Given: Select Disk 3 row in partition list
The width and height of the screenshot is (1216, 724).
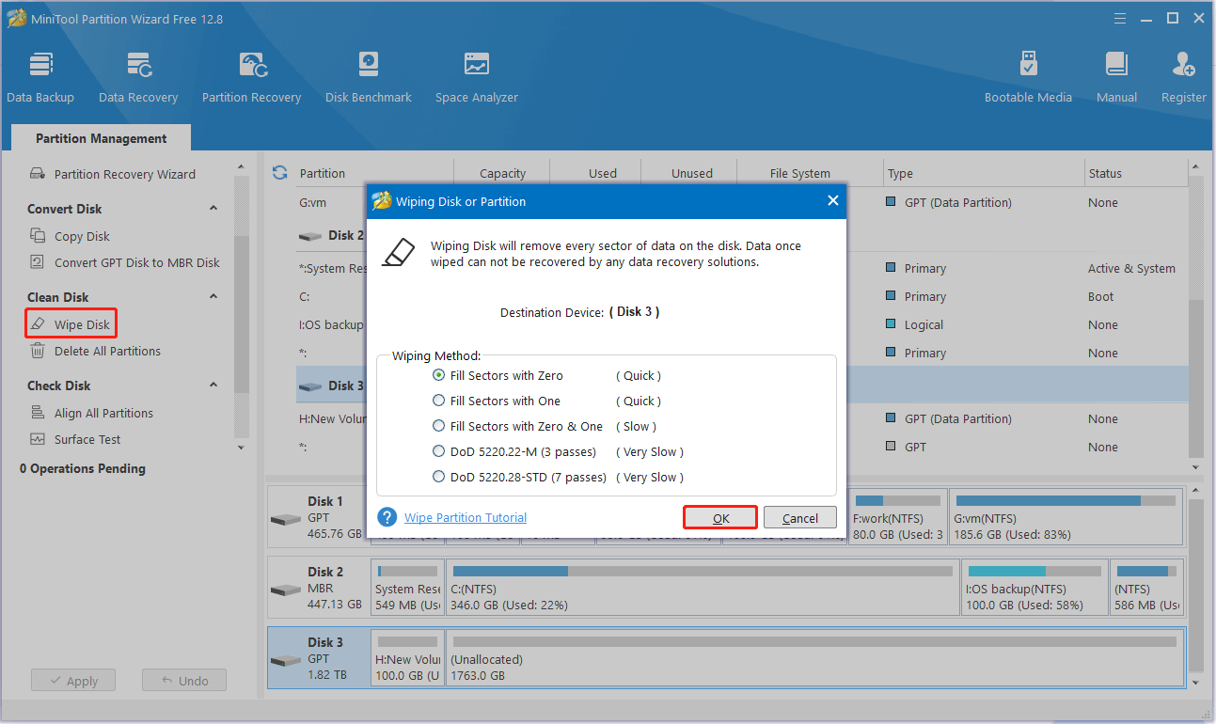Looking at the screenshot, I should click(x=741, y=386).
